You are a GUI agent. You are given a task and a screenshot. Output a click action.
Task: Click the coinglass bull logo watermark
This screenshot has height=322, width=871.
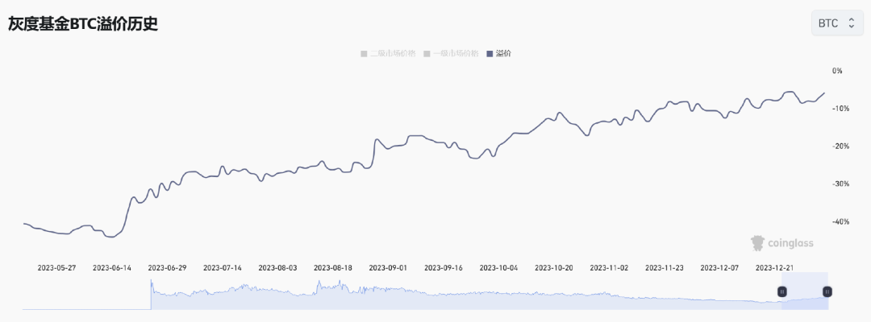(757, 242)
